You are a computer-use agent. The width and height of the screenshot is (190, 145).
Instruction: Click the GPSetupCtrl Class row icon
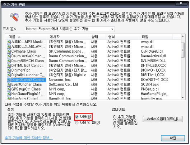[x=9, y=89]
